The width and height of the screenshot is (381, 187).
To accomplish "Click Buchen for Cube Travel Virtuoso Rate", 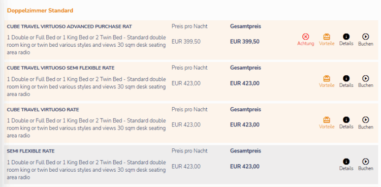I will point(365,123).
